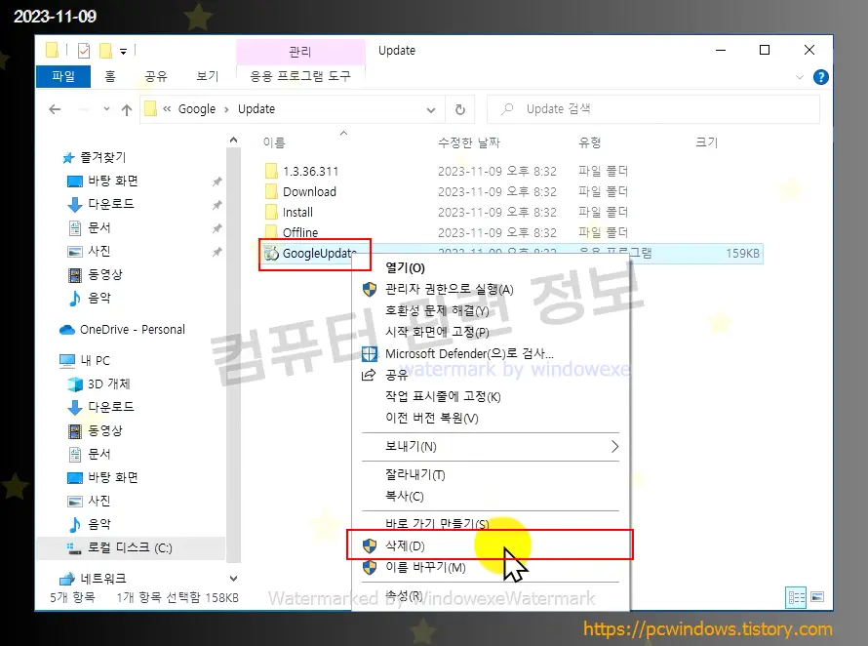Screen dimensions: 868x646
Task: Open pinned 문서 under quick access
Action: [99, 227]
